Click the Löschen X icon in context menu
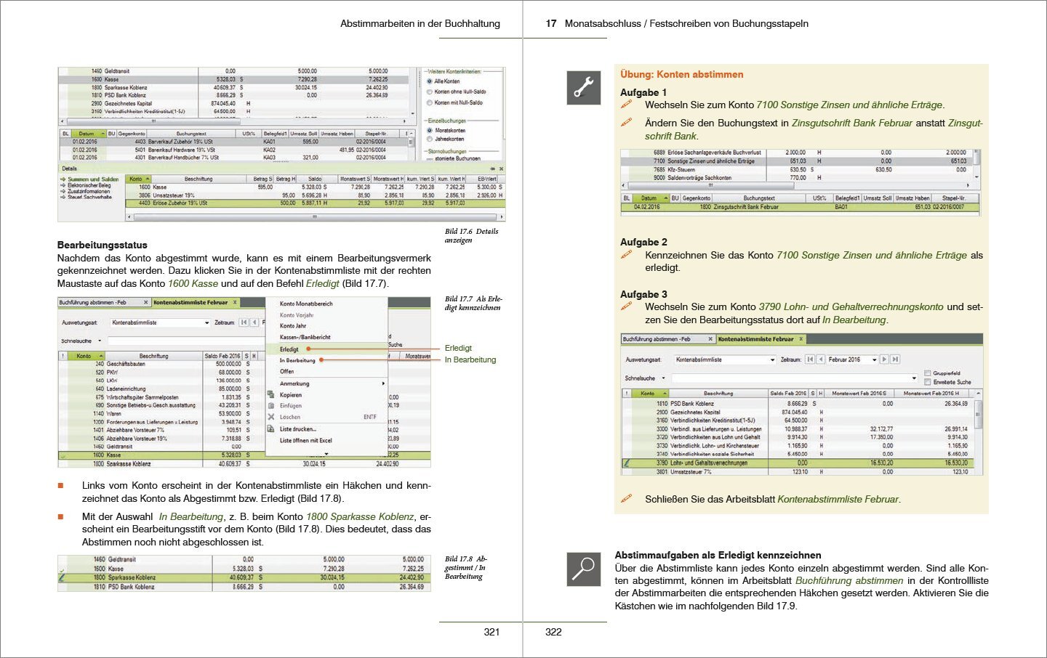 click(271, 417)
